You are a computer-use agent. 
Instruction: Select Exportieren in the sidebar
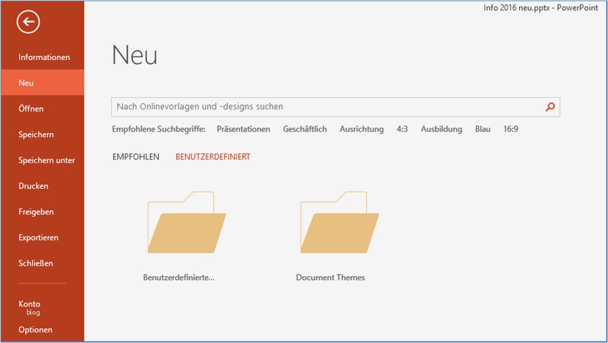(43, 238)
